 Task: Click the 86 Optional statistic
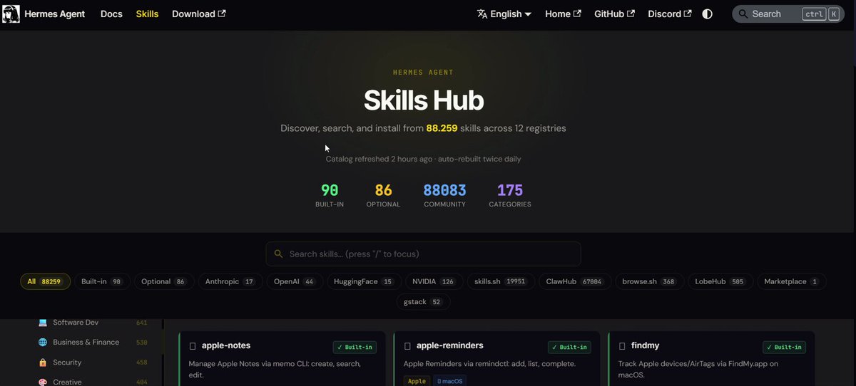click(383, 195)
